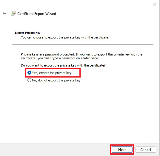Select the 'Yes, export the private key' radio button

[29, 73]
